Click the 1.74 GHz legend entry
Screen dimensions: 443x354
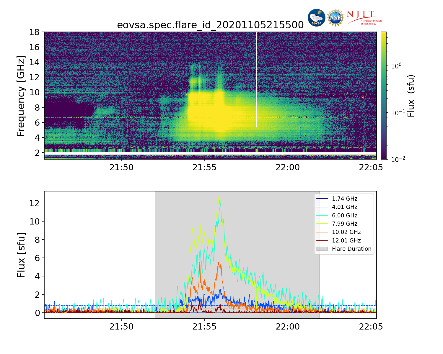coord(344,199)
